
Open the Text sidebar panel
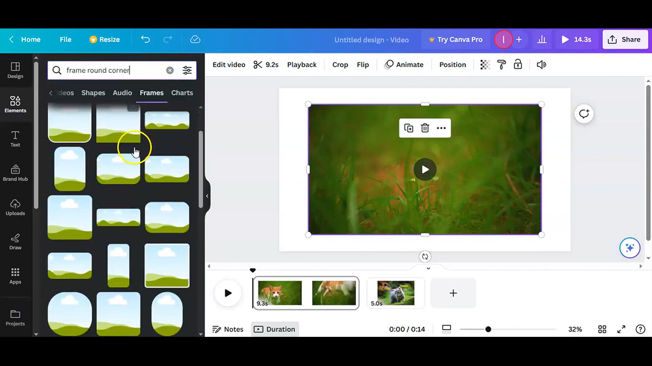point(15,139)
